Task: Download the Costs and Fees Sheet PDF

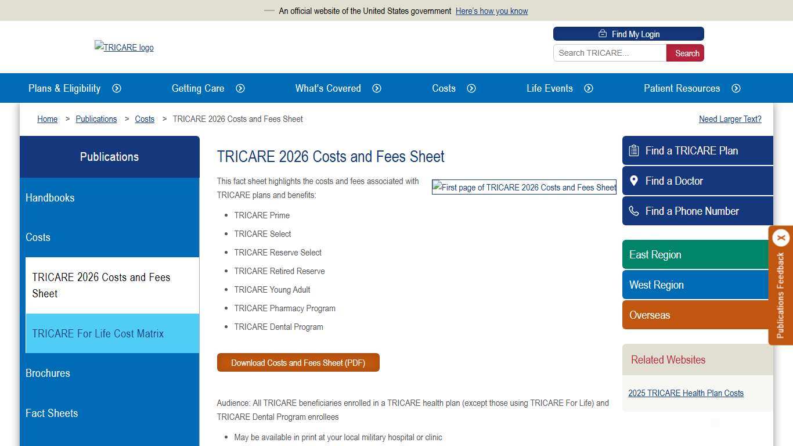Action: click(x=298, y=362)
